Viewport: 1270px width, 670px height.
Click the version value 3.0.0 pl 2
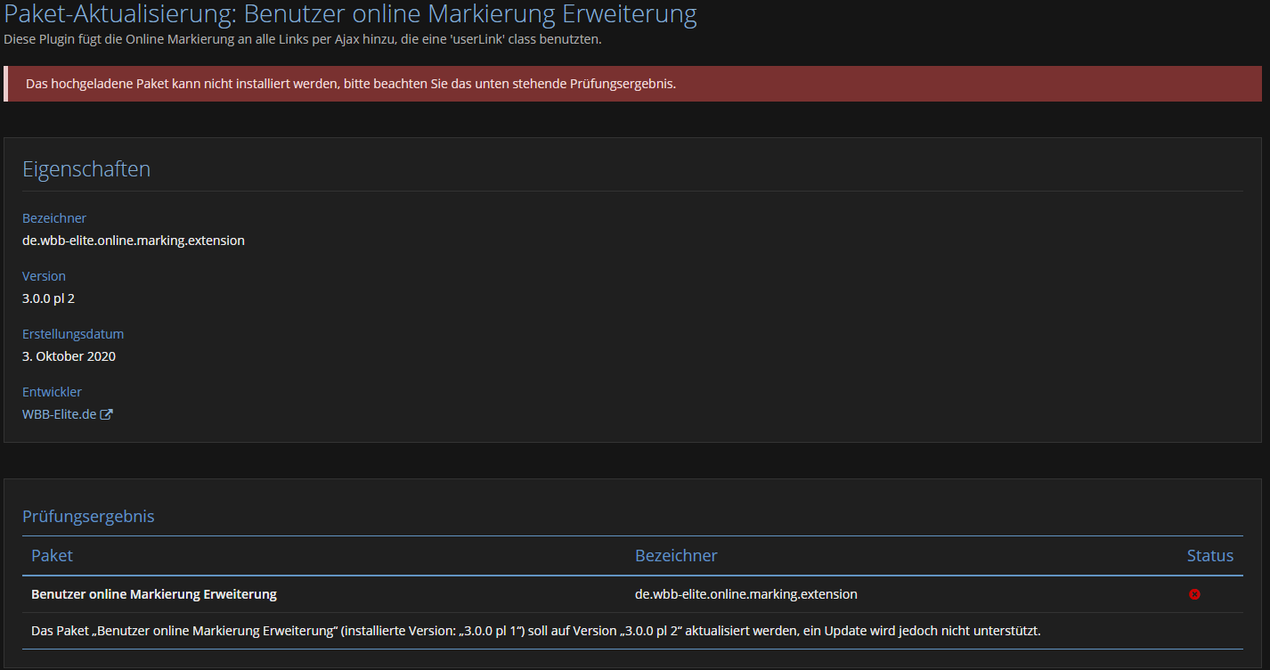pyautogui.click(x=48, y=298)
